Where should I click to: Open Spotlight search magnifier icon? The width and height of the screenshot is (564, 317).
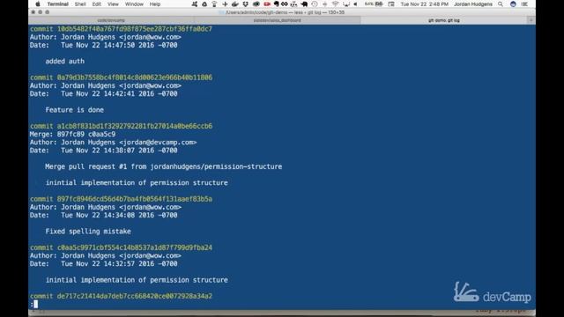501,4
